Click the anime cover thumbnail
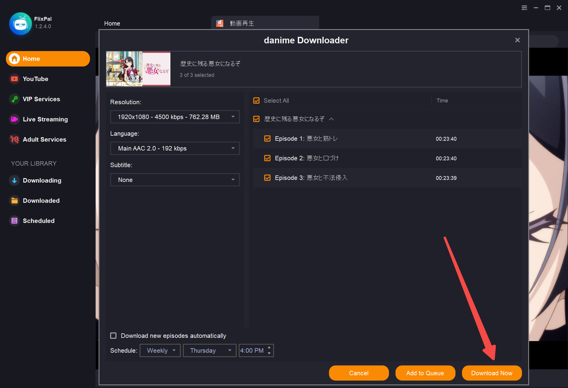 point(138,69)
